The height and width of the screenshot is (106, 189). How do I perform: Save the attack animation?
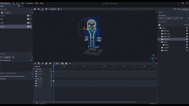tap(28, 27)
